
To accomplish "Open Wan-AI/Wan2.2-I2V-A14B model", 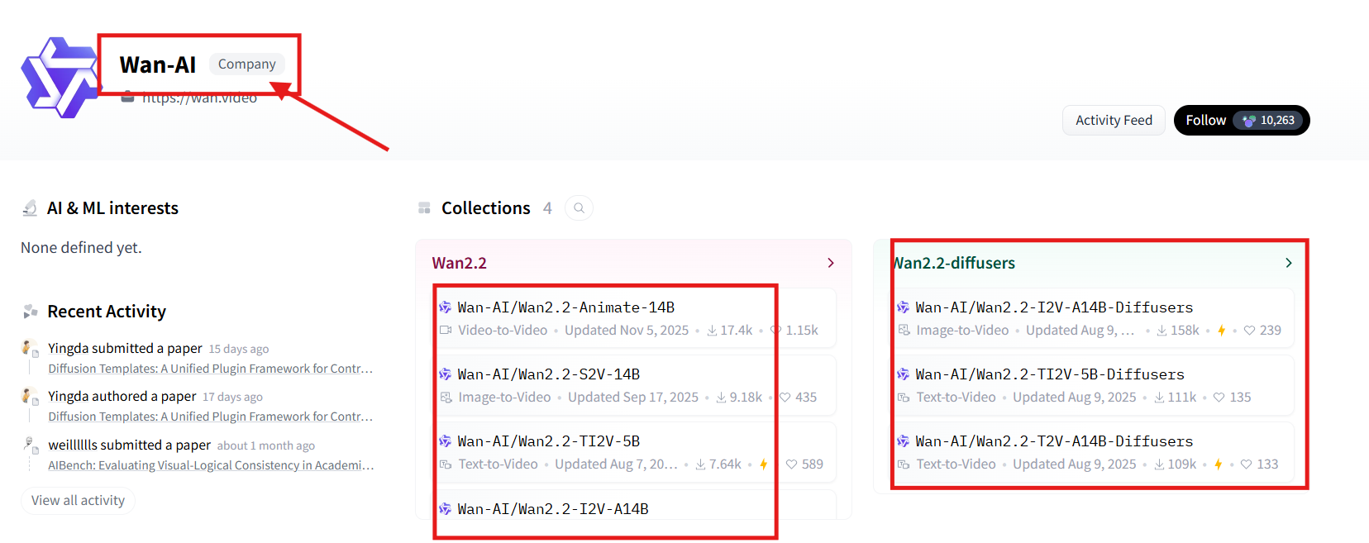I will point(553,509).
